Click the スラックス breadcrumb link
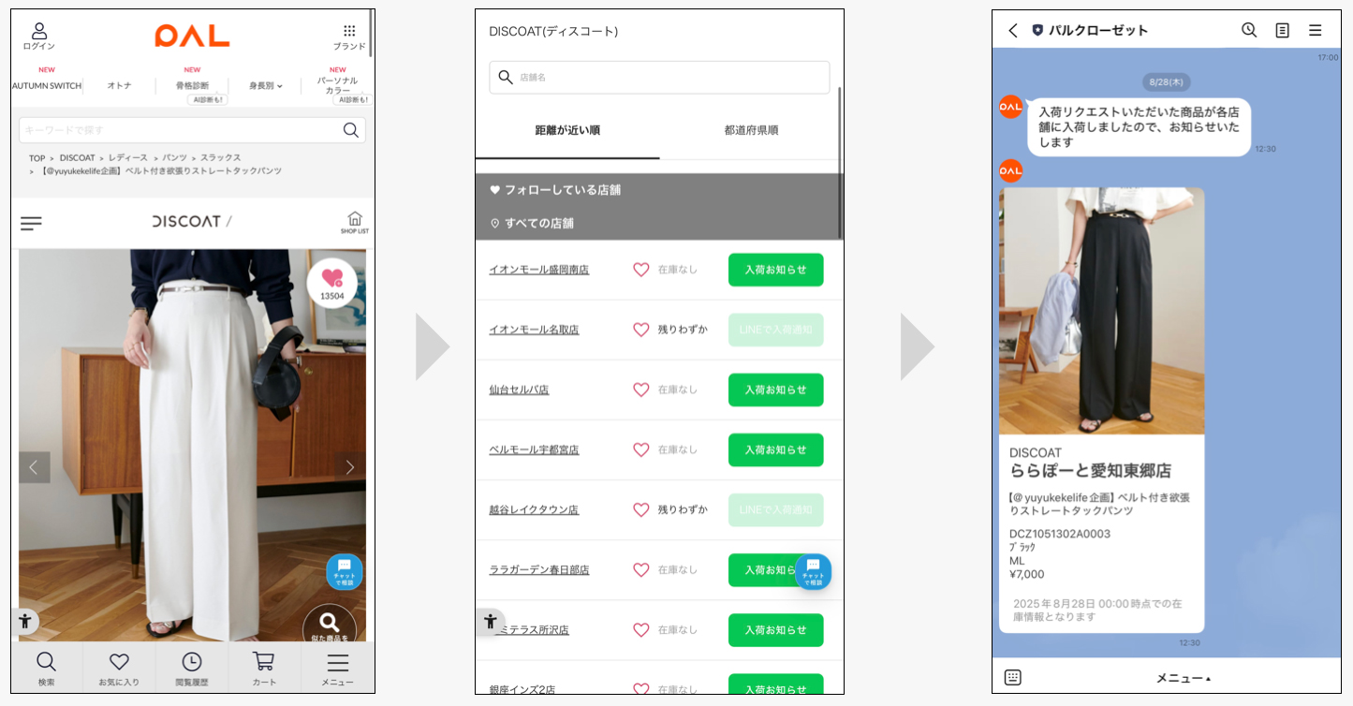This screenshot has width=1353, height=706. pyautogui.click(x=220, y=158)
